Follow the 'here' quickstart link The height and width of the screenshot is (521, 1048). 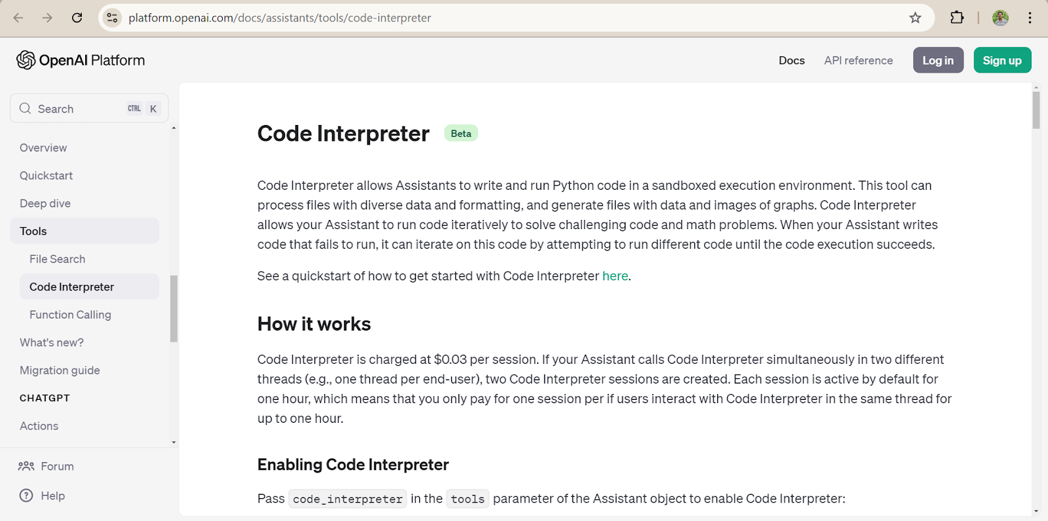click(615, 276)
